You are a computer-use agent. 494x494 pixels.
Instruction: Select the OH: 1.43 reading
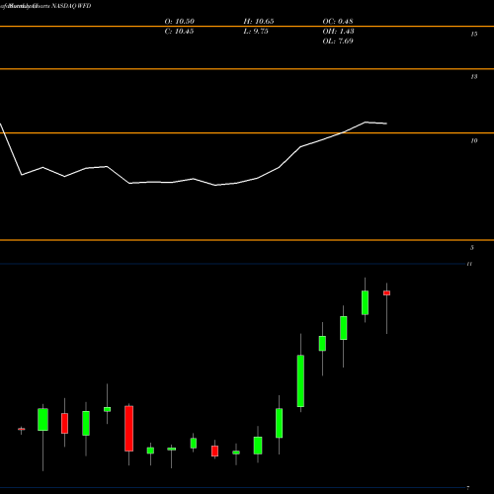pos(338,32)
